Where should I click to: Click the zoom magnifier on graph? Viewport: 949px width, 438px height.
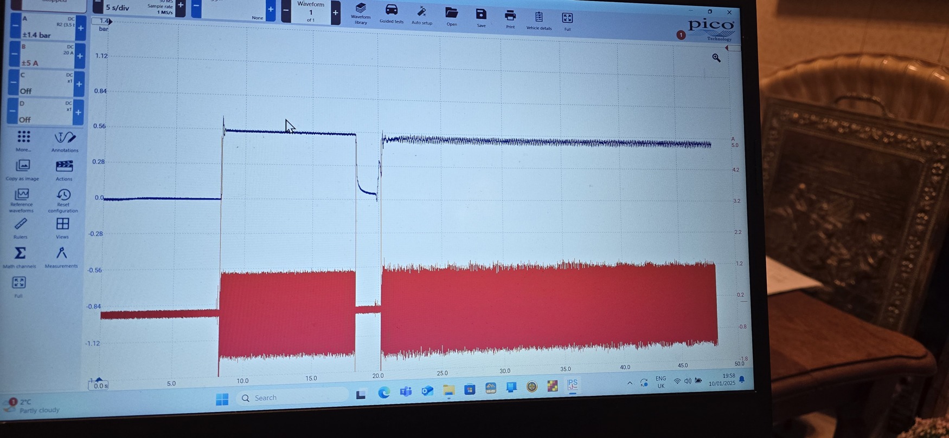click(x=716, y=57)
